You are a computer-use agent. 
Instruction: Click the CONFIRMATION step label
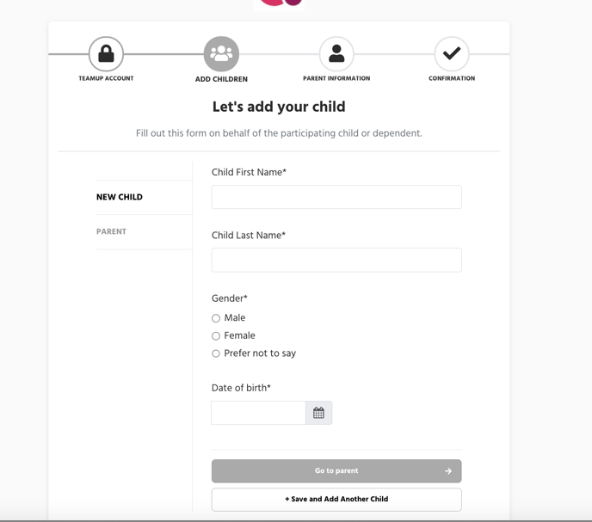click(x=452, y=78)
